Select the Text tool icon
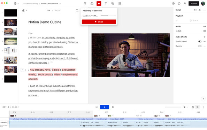The width and height of the screenshot is (207, 130). 106,3
